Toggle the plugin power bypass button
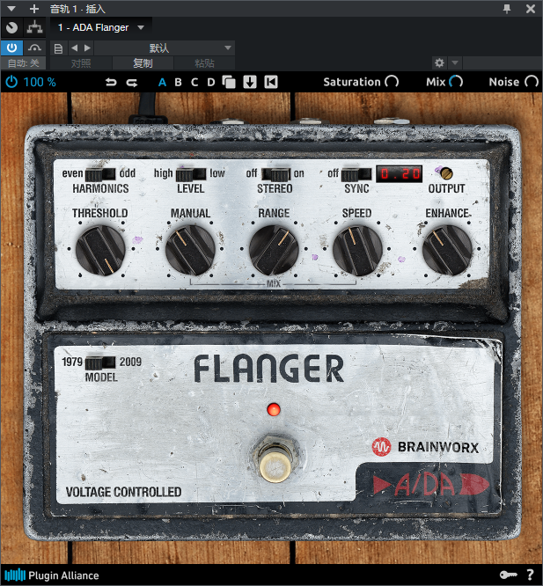The height and width of the screenshot is (586, 543). point(12,48)
